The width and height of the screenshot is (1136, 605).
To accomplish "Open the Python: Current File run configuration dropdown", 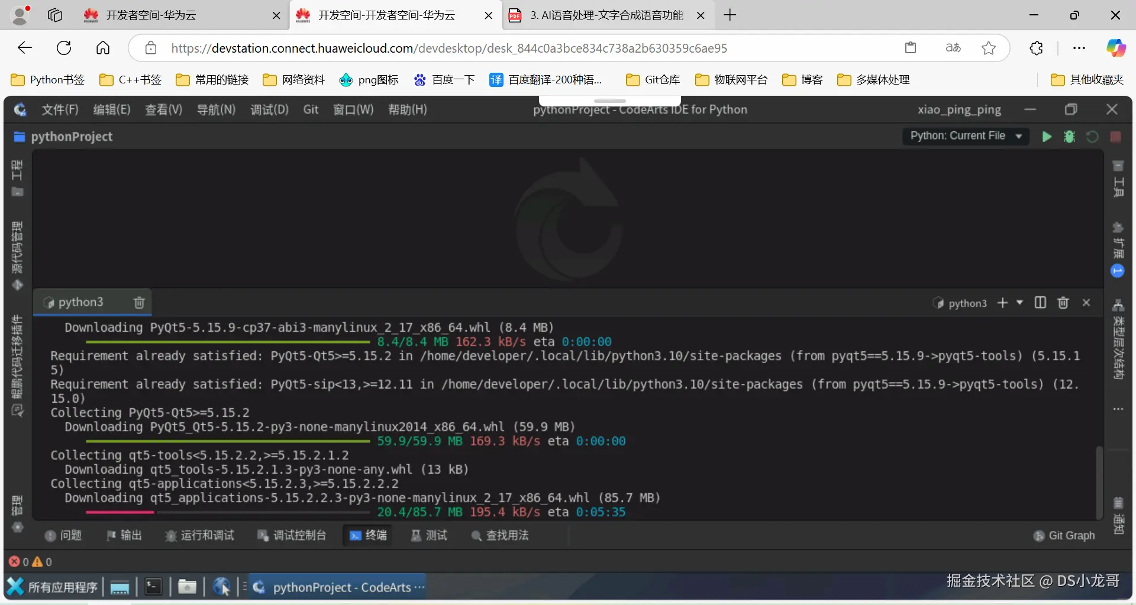I will pyautogui.click(x=966, y=136).
